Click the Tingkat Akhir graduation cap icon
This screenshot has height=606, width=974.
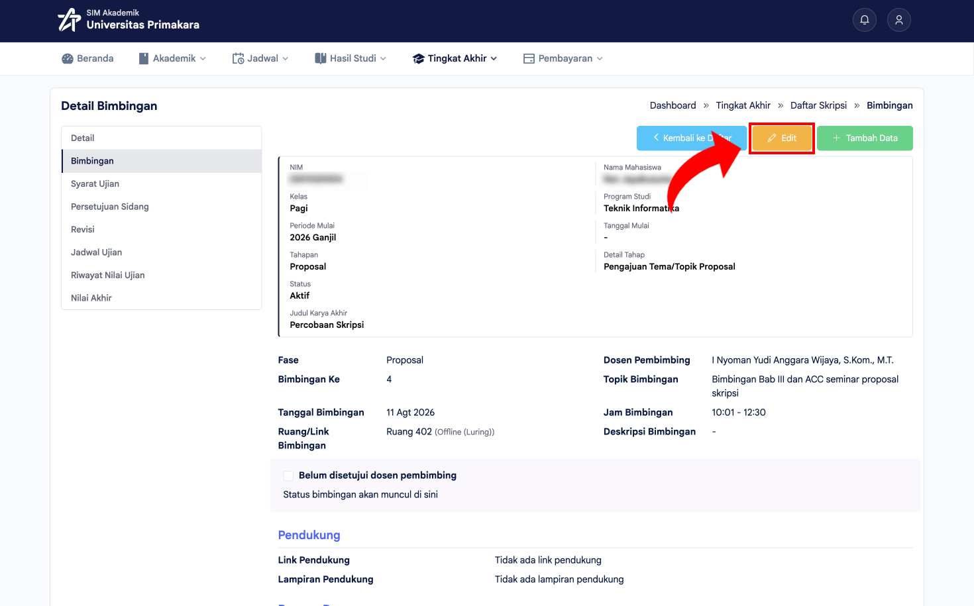tap(418, 58)
